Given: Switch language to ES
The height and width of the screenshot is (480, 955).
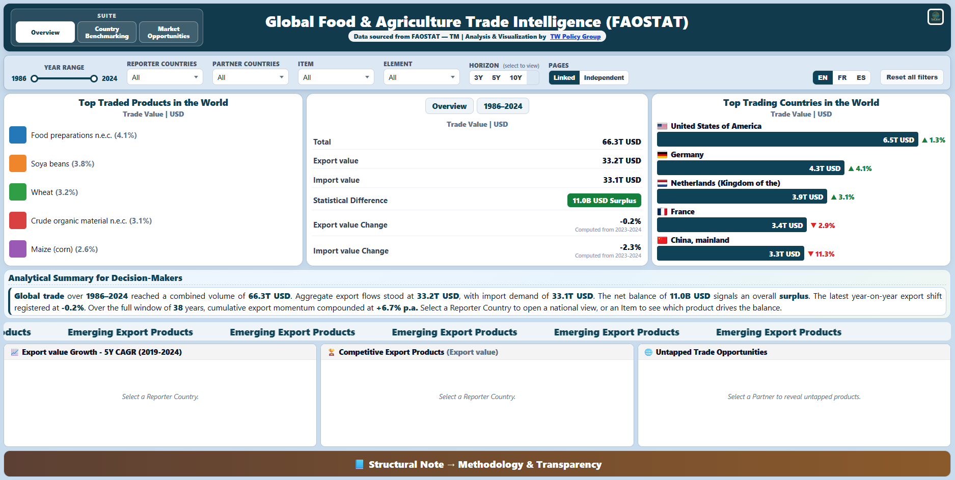Looking at the screenshot, I should [861, 77].
